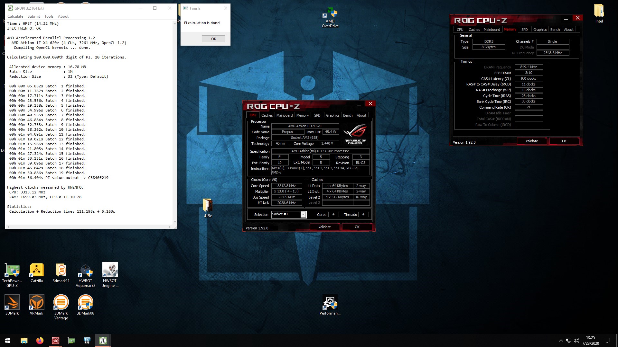Launch the HWBOT Unigine desktop shortcut

[x=110, y=275]
